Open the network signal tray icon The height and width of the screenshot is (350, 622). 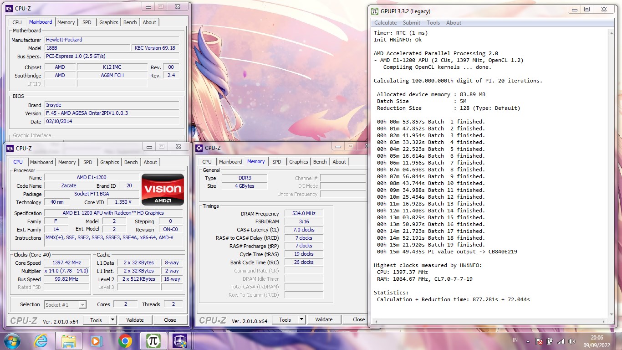561,341
